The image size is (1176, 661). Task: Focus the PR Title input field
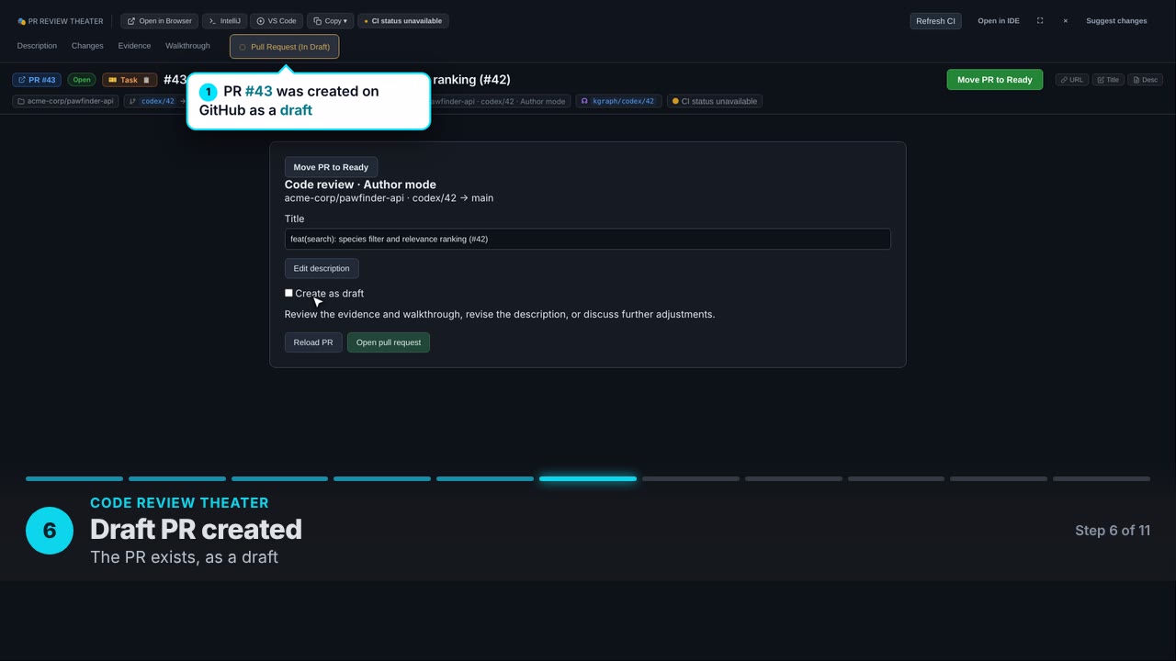tap(587, 239)
